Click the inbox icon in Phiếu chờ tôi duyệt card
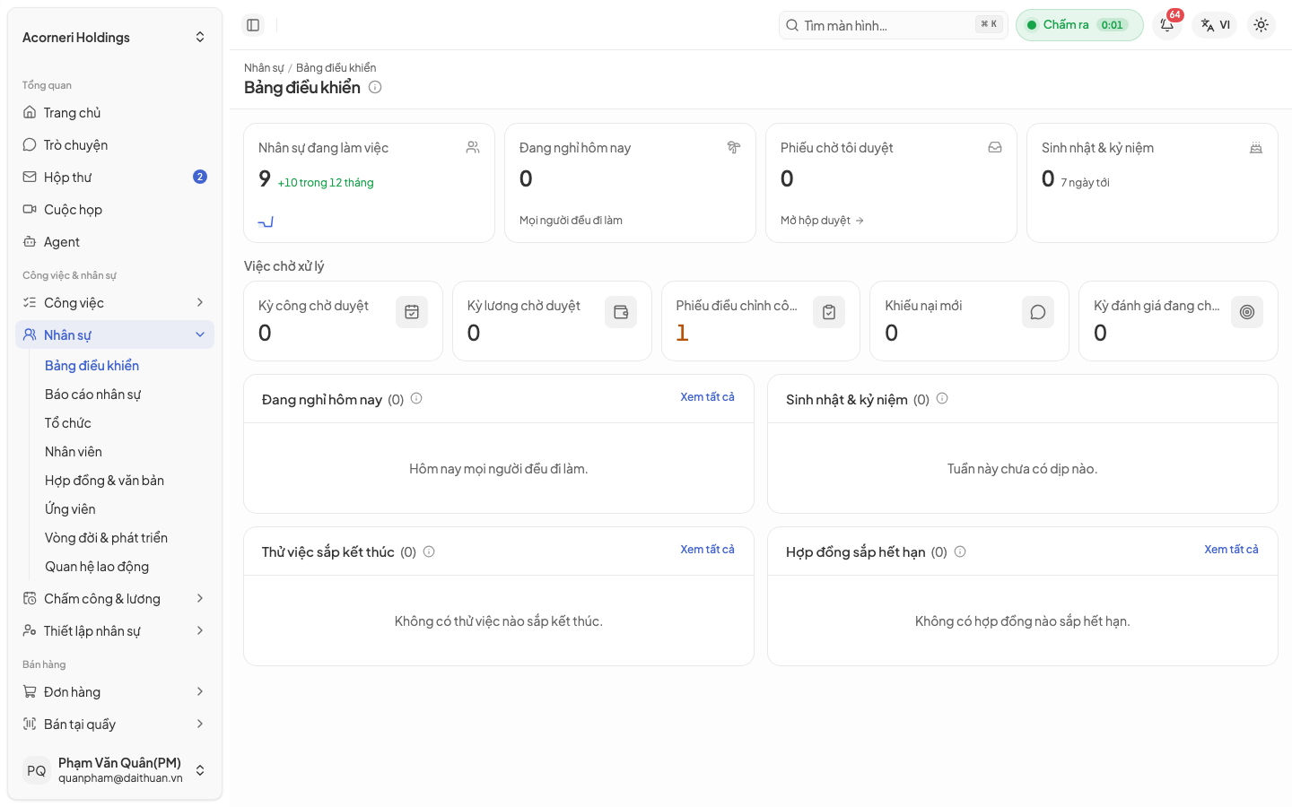1292x807 pixels. pyautogui.click(x=995, y=147)
